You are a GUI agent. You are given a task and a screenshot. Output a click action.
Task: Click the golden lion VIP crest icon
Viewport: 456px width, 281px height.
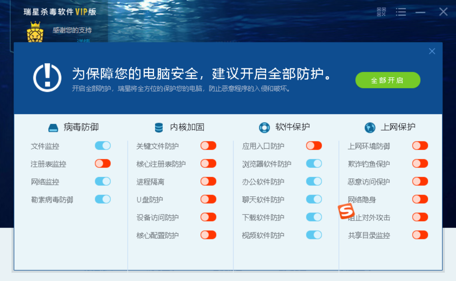(x=35, y=32)
